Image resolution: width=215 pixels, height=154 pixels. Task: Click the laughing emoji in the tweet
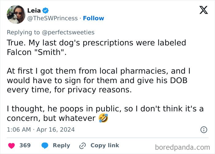pos(104,118)
